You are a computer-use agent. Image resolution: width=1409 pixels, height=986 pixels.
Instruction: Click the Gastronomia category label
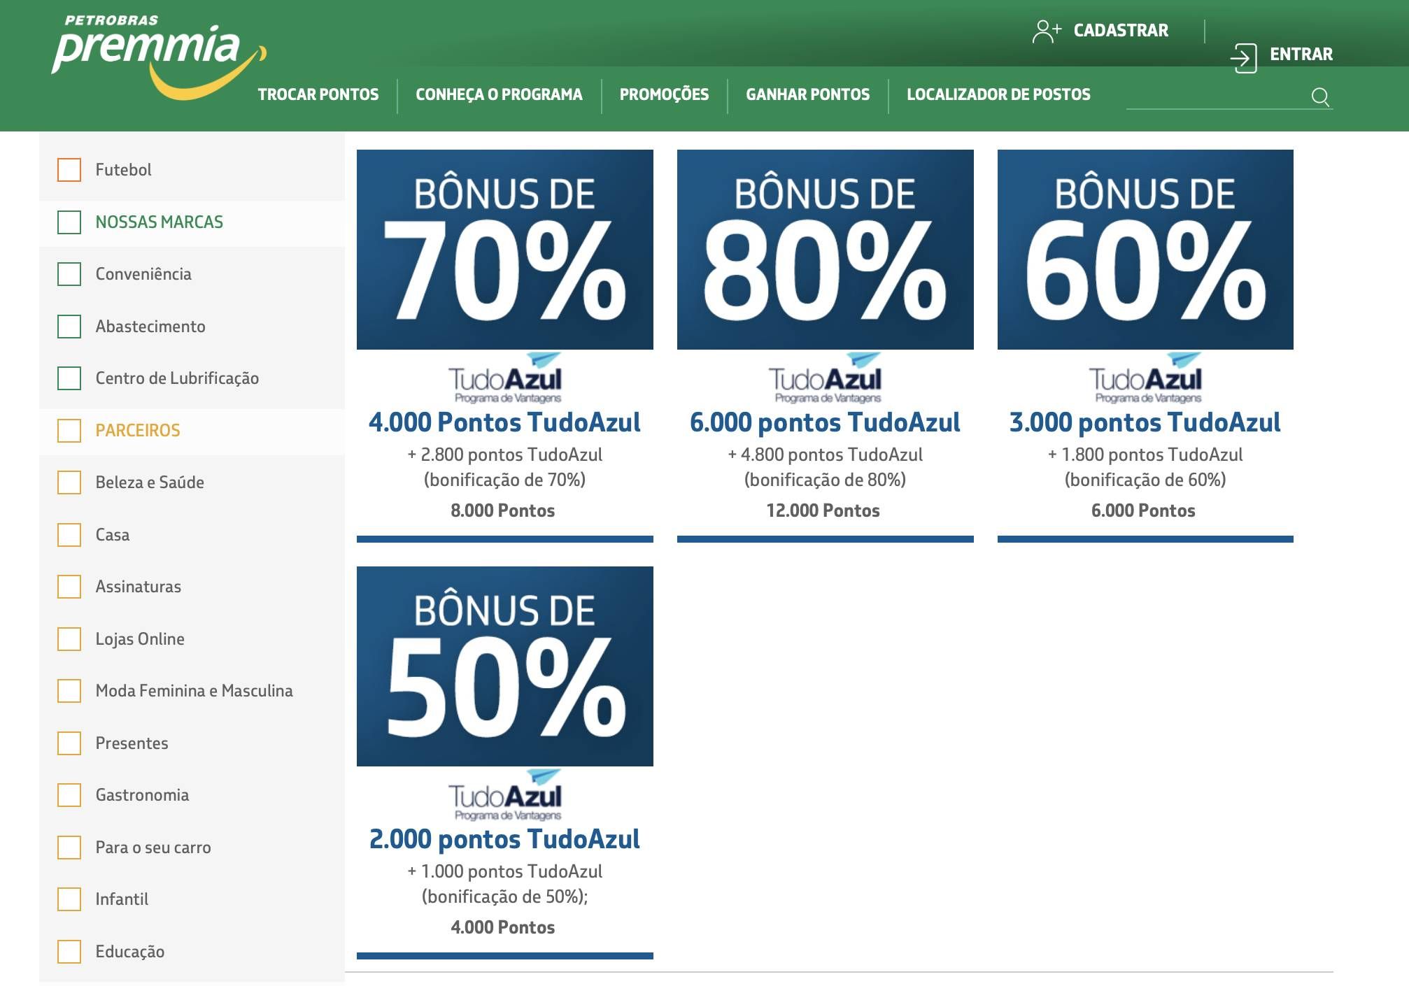[142, 795]
